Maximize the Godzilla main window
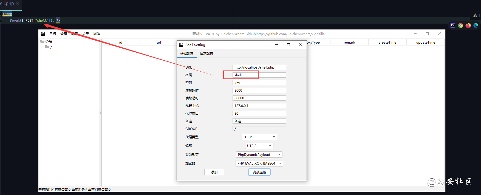This screenshot has width=481, height=195. [427, 34]
